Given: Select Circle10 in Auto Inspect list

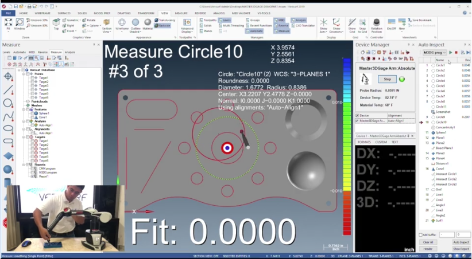Looking at the screenshot, I should pos(441,122).
